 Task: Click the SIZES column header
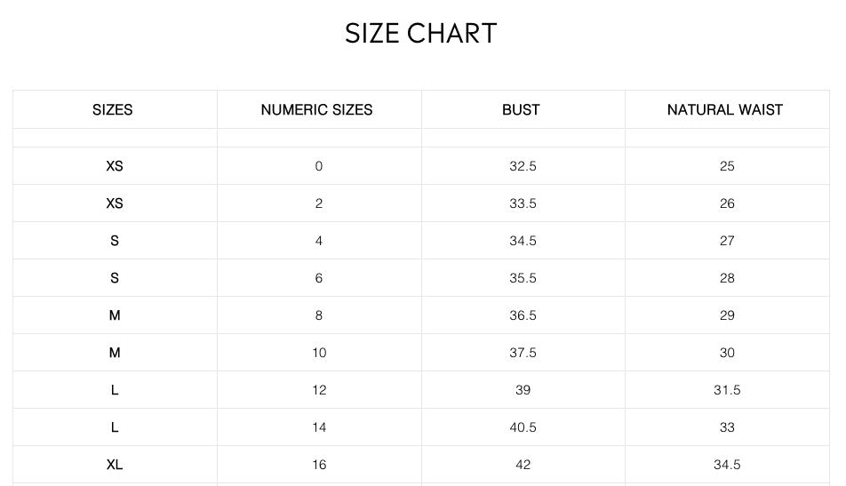point(113,110)
